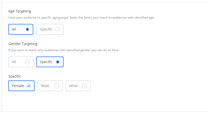The height and width of the screenshot is (113, 208).
Task: Select the 'All' radio circle under Age Targeting
Action: 27,29
